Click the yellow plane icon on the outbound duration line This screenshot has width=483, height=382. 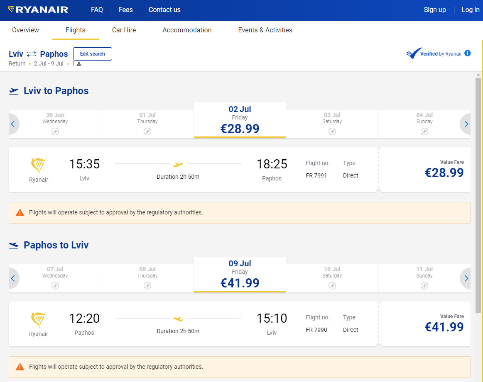point(178,164)
